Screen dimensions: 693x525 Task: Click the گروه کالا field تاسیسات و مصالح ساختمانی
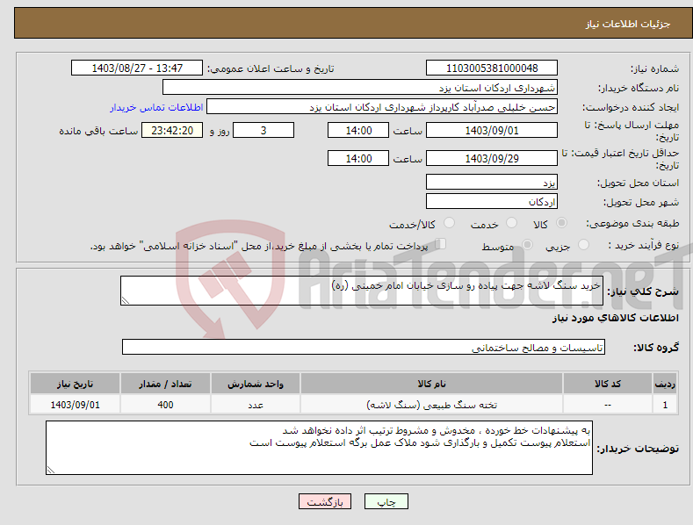364,347
